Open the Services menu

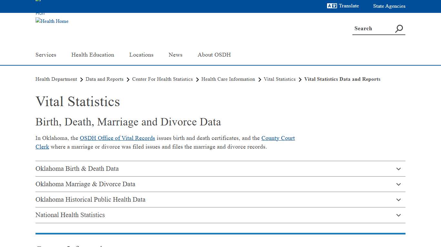[x=46, y=55]
